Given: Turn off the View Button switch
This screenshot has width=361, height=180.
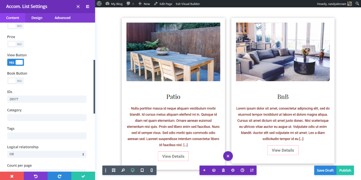Looking at the screenshot, I should [x=16, y=62].
